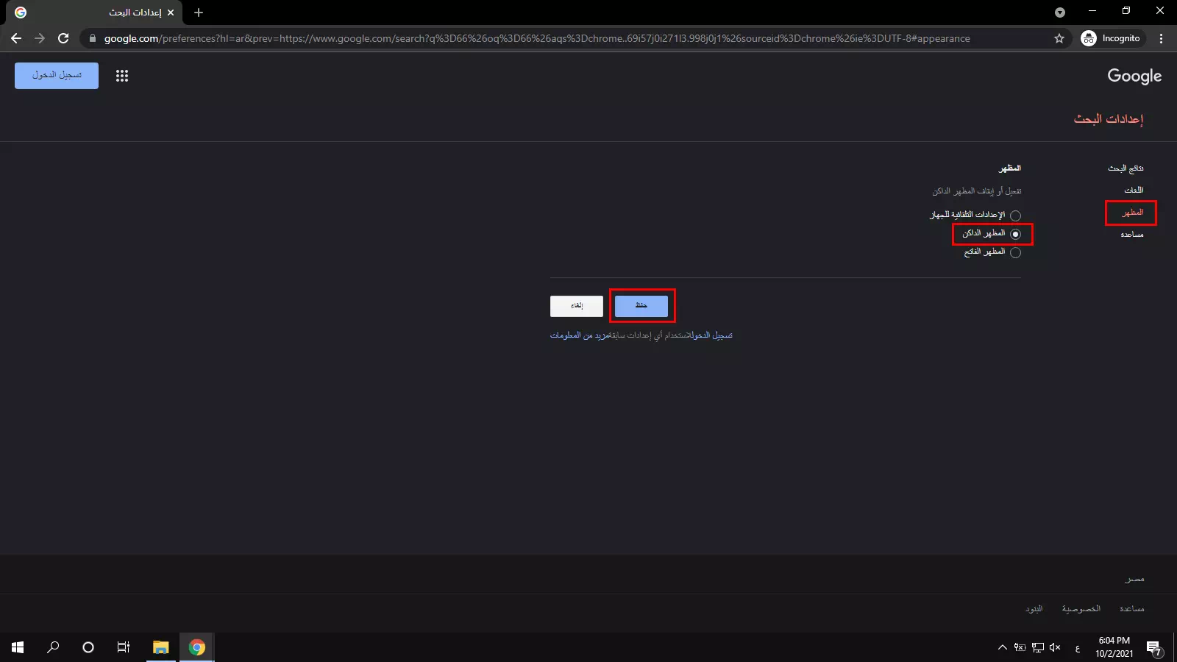
Task: Click the blue Sign in button
Action: 57,75
